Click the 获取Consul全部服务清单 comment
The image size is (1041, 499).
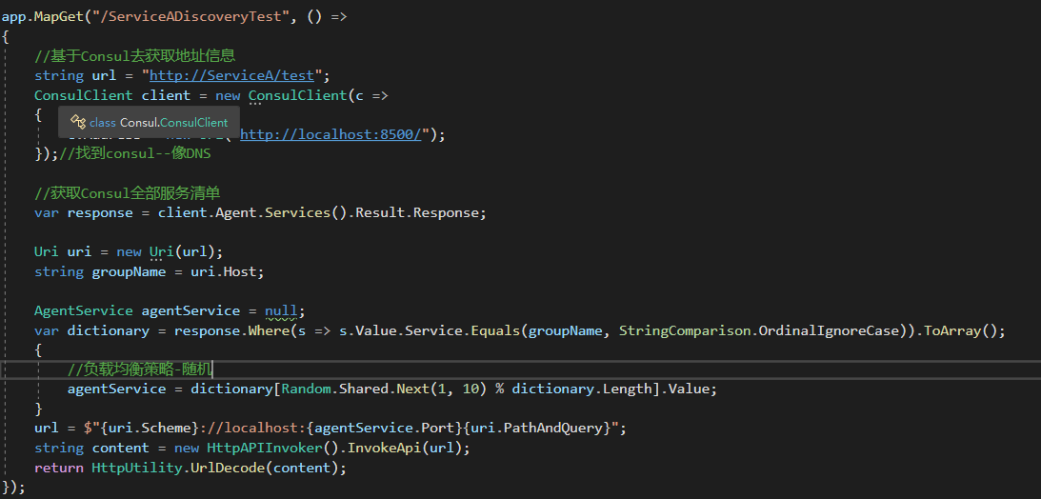(x=128, y=193)
